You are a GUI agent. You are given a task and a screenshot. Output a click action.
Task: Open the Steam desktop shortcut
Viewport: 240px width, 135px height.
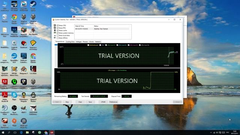[x=33, y=6]
